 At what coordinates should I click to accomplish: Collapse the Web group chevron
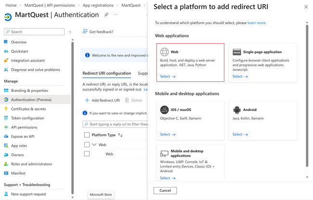point(94,145)
